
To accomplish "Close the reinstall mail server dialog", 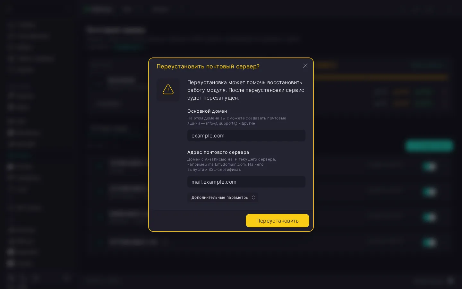I will 305,66.
